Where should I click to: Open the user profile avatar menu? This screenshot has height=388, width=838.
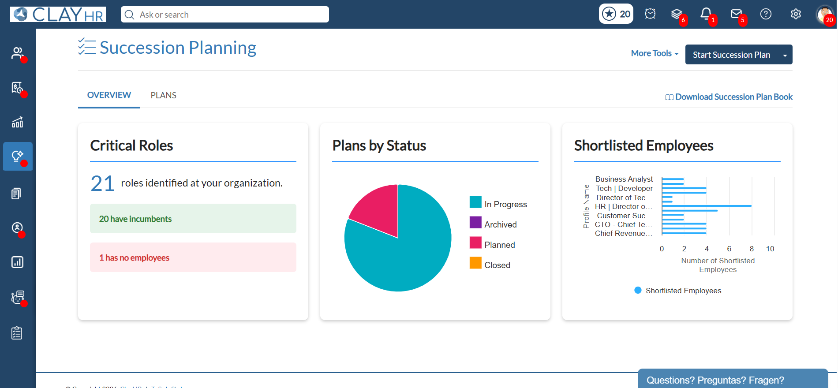coord(824,14)
